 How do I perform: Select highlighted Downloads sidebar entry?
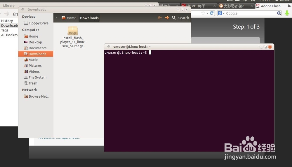(x=36, y=54)
